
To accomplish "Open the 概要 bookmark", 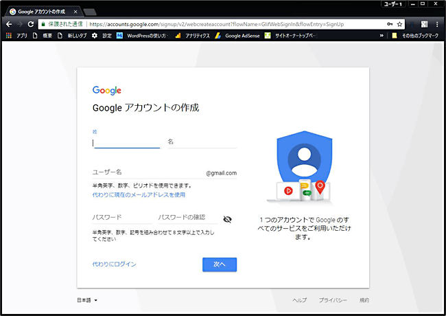I will (x=43, y=36).
